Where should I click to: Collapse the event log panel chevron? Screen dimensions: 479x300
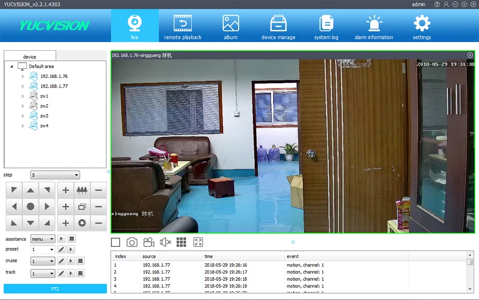[293, 242]
